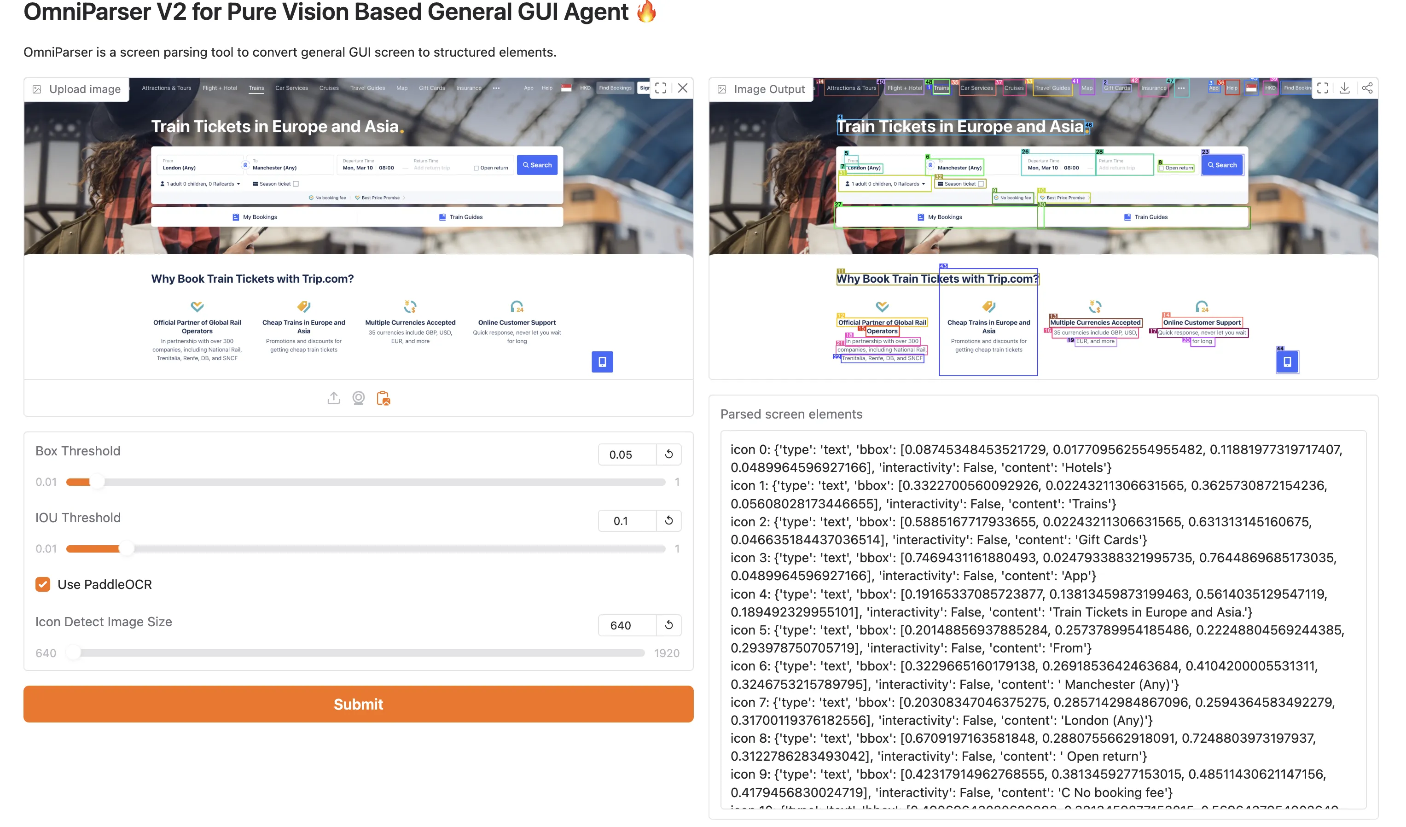Open fullscreen view of the Image Output panel
This screenshot has width=1406, height=827.
[1322, 88]
